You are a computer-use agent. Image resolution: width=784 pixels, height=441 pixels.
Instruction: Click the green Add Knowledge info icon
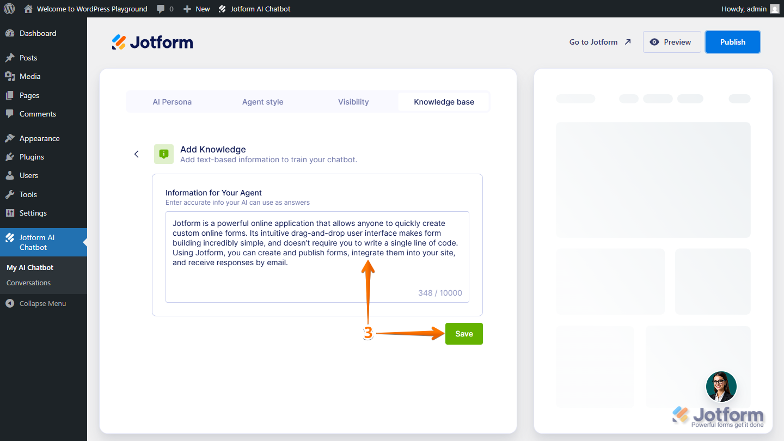[x=164, y=154]
